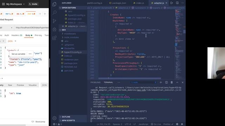The image size is (225, 126).
Task: Kill the terminal with the trash icon
Action: click(172, 83)
